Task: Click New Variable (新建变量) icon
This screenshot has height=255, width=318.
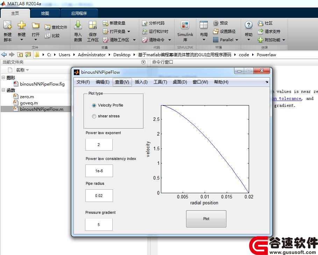Action: (105, 23)
